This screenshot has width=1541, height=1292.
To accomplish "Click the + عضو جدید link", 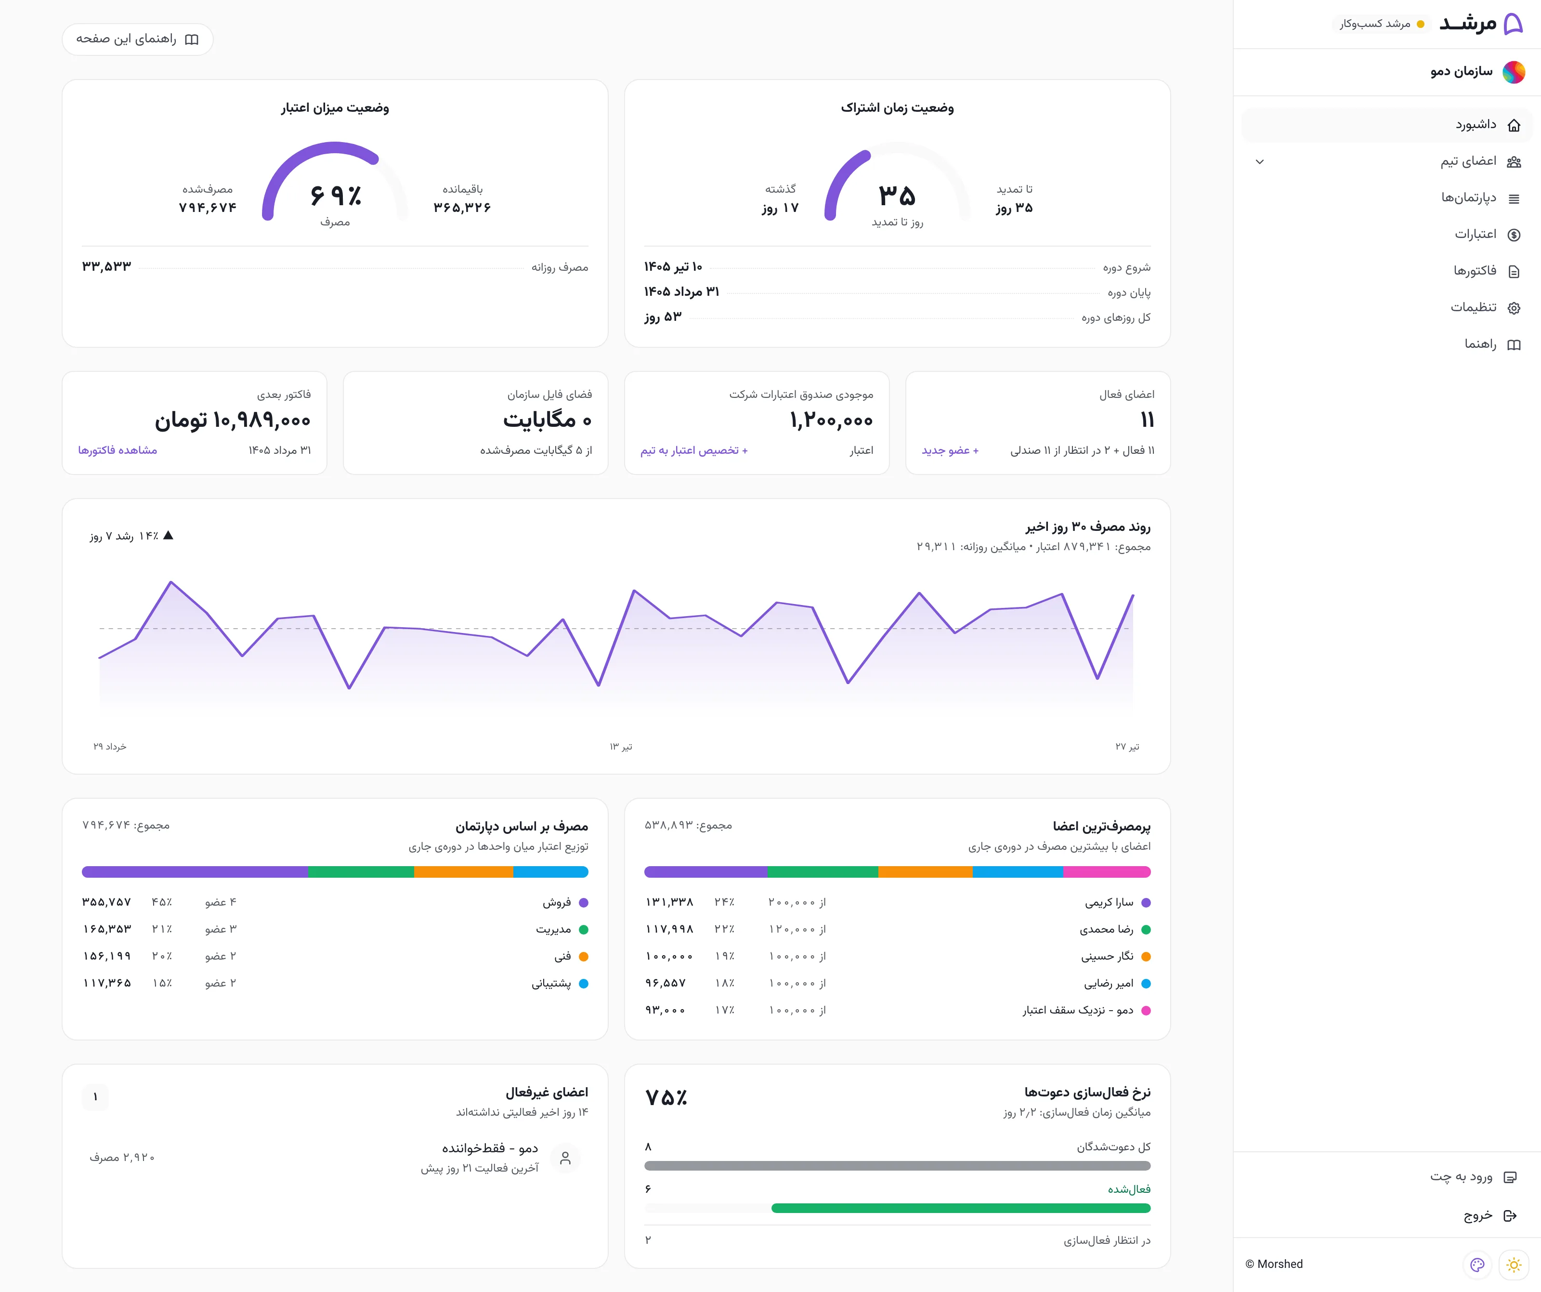I will [950, 450].
